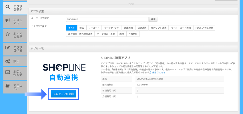243x114 pixels.
Task: Click the SHOPLINE連携アプリ title
Action: [115, 58]
